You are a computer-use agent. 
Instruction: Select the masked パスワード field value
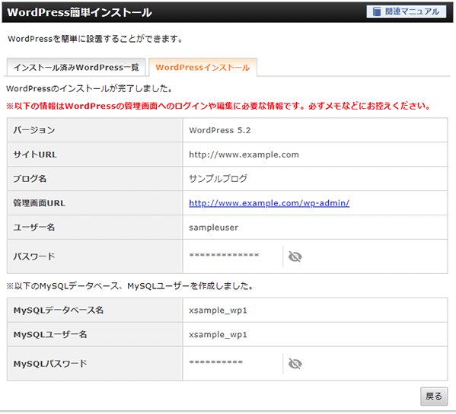224,255
